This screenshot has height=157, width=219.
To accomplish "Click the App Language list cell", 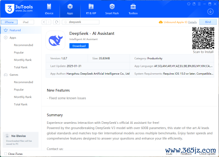I will coord(172,66).
